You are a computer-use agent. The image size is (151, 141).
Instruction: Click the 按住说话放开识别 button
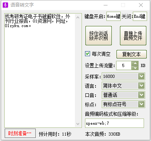99,36
